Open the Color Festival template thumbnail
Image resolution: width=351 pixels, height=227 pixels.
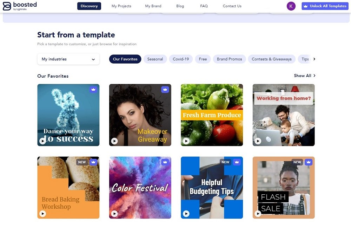pos(140,188)
